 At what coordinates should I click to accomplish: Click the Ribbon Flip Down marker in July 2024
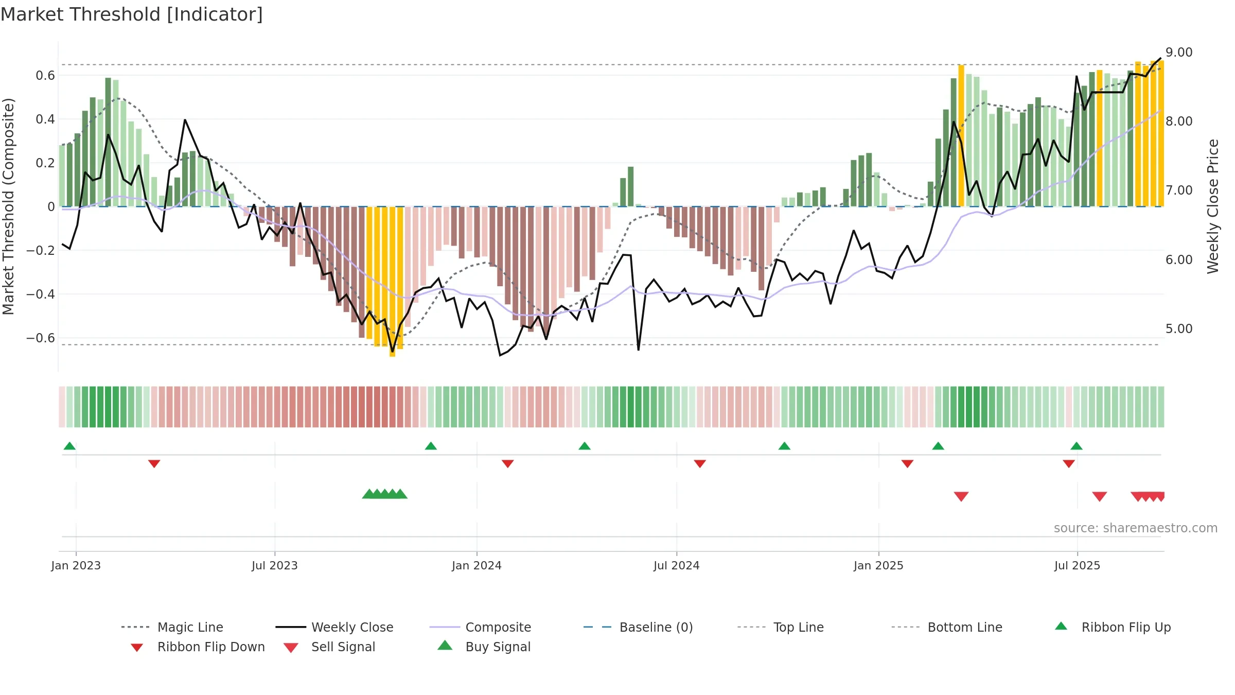(700, 464)
